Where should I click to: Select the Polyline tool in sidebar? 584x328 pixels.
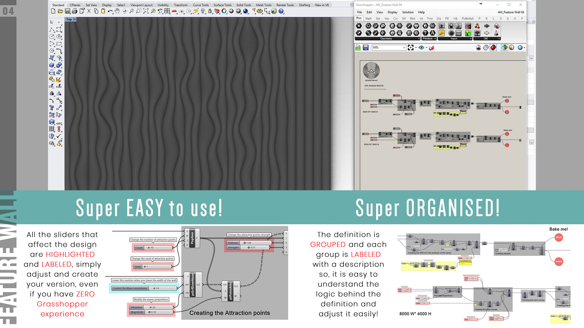pyautogui.click(x=52, y=30)
